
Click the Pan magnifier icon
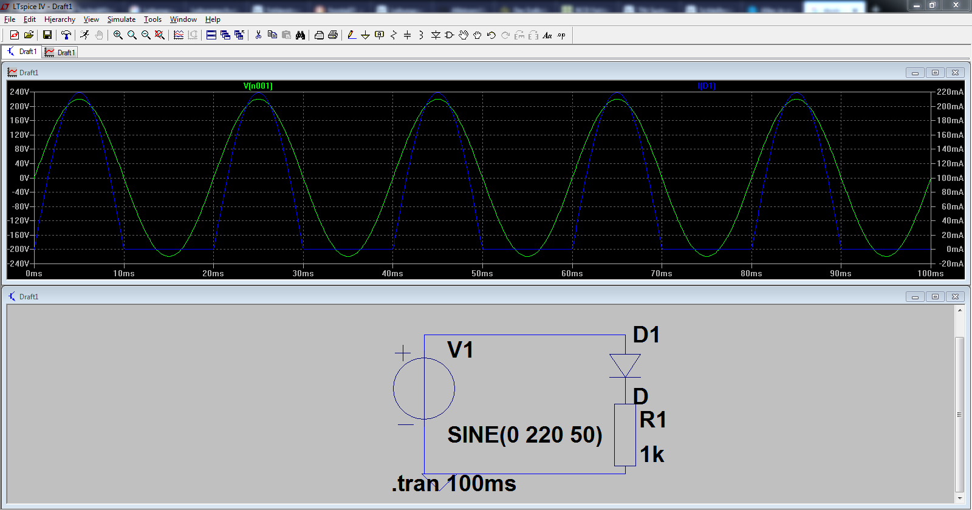click(132, 35)
